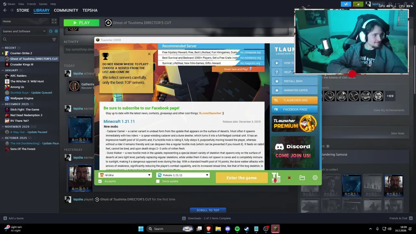The width and height of the screenshot is (416, 234).
Task: Open Discord from the taskbar
Action: [227, 229]
